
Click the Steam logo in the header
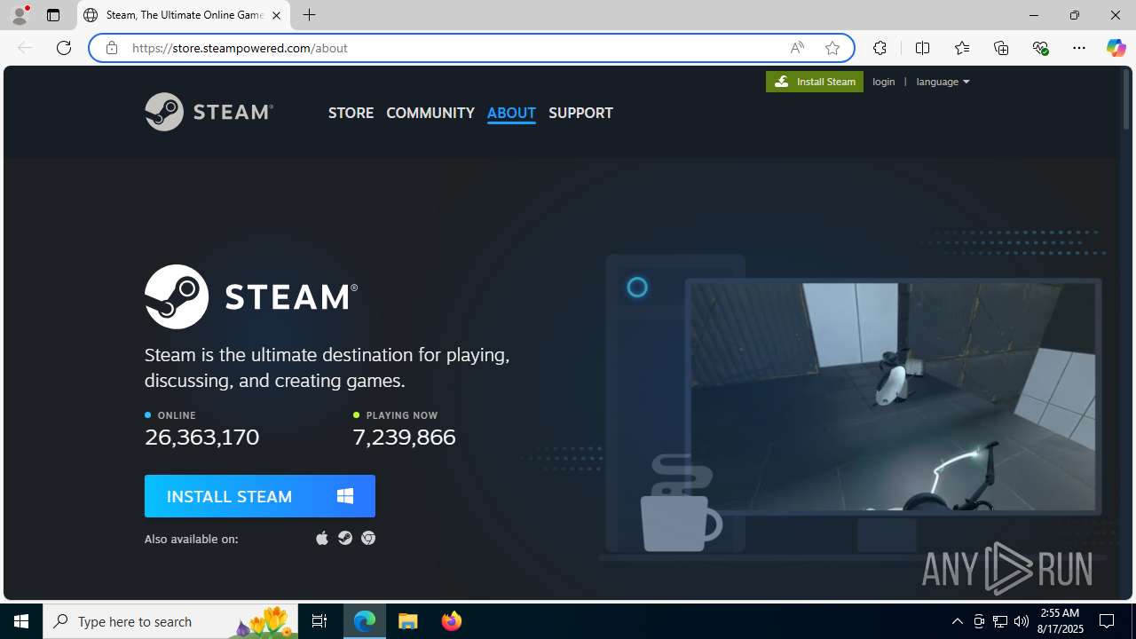pyautogui.click(x=209, y=112)
